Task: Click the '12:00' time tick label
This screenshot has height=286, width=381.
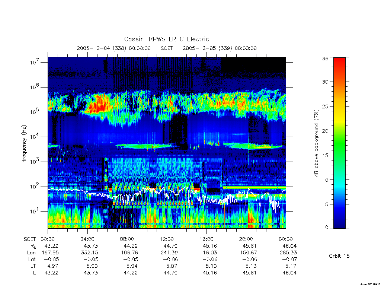Action: (167, 239)
